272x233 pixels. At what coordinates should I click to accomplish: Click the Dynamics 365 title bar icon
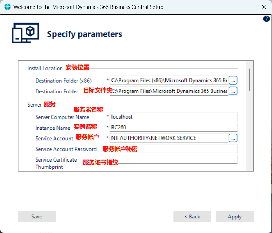7,7
